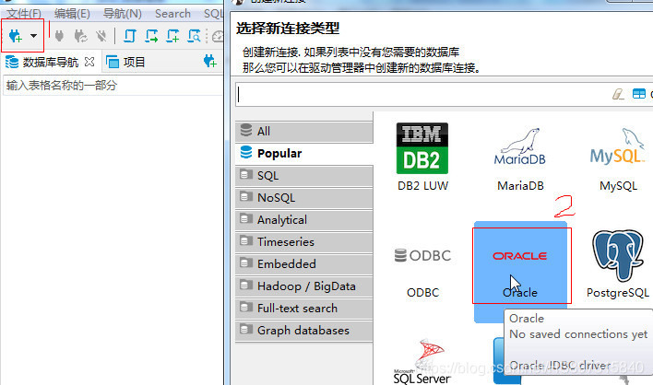Open the Search menu
Image resolution: width=653 pixels, height=385 pixels.
tap(172, 14)
